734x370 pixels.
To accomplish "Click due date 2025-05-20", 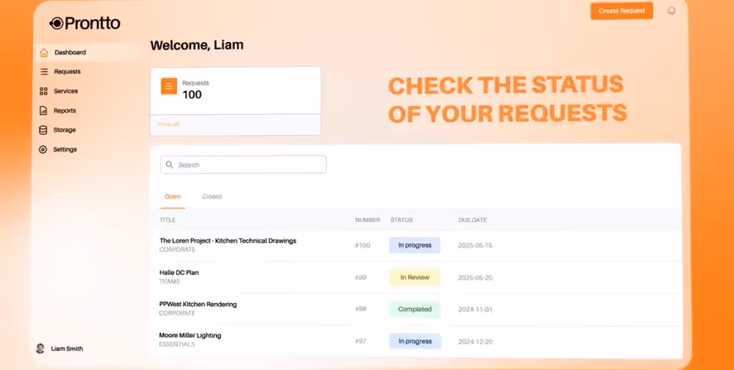I will 475,278.
